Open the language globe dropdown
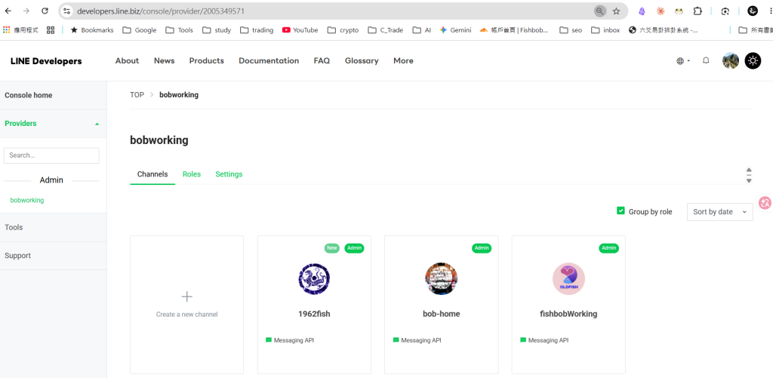The image size is (773, 378). point(683,60)
